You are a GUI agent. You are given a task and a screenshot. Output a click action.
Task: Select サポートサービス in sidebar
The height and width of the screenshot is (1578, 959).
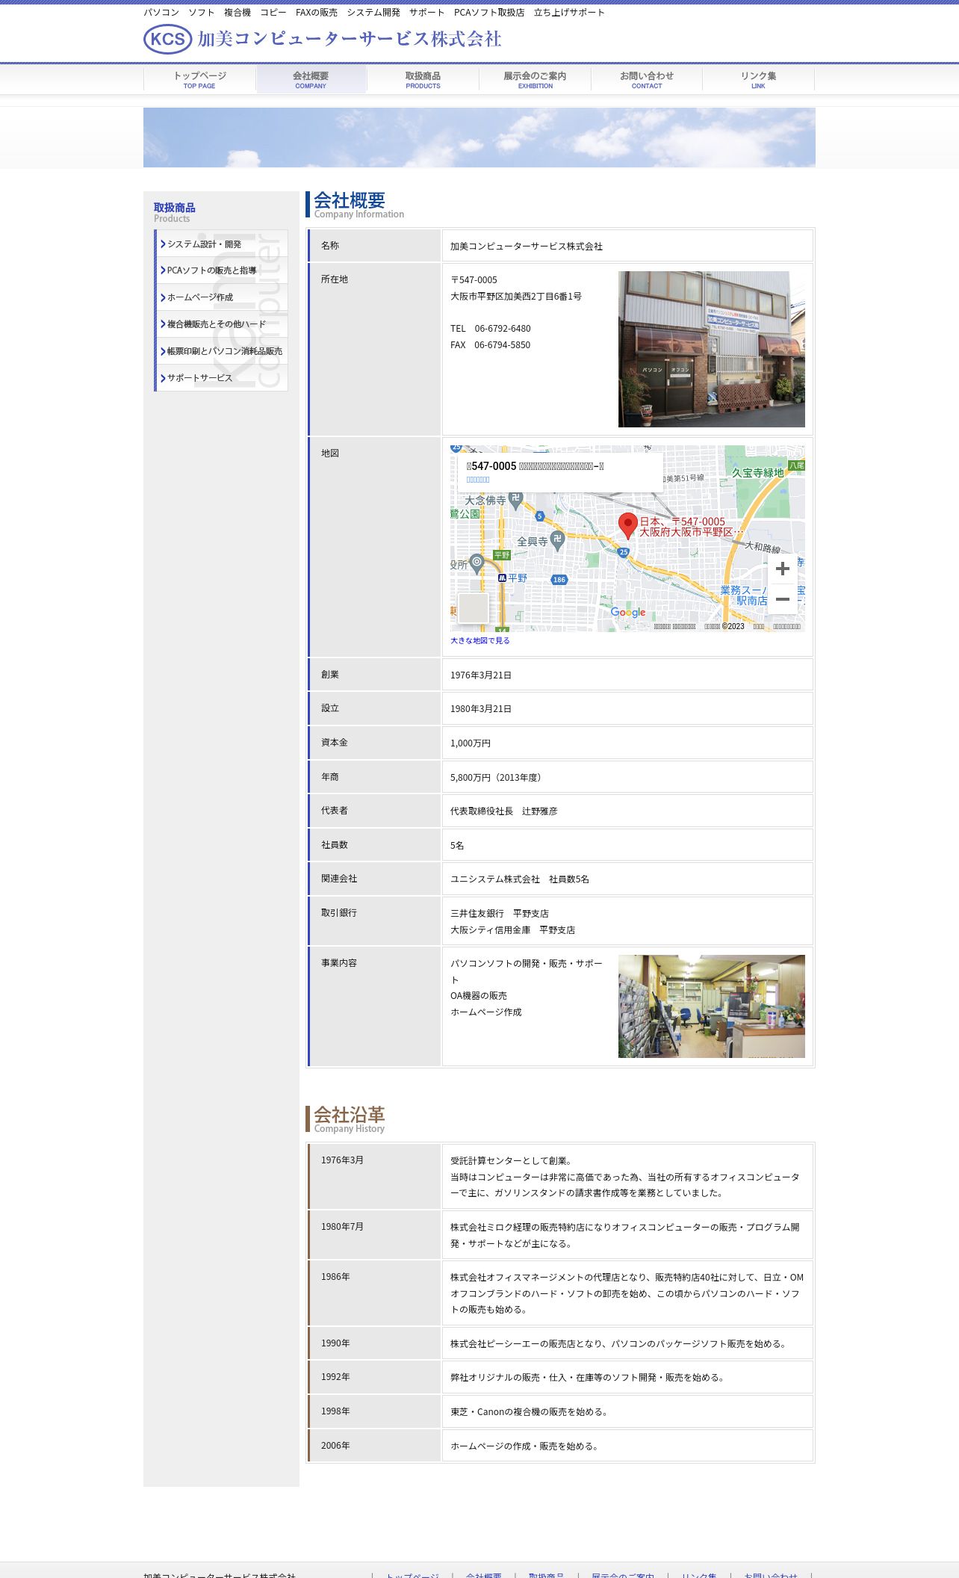point(222,378)
